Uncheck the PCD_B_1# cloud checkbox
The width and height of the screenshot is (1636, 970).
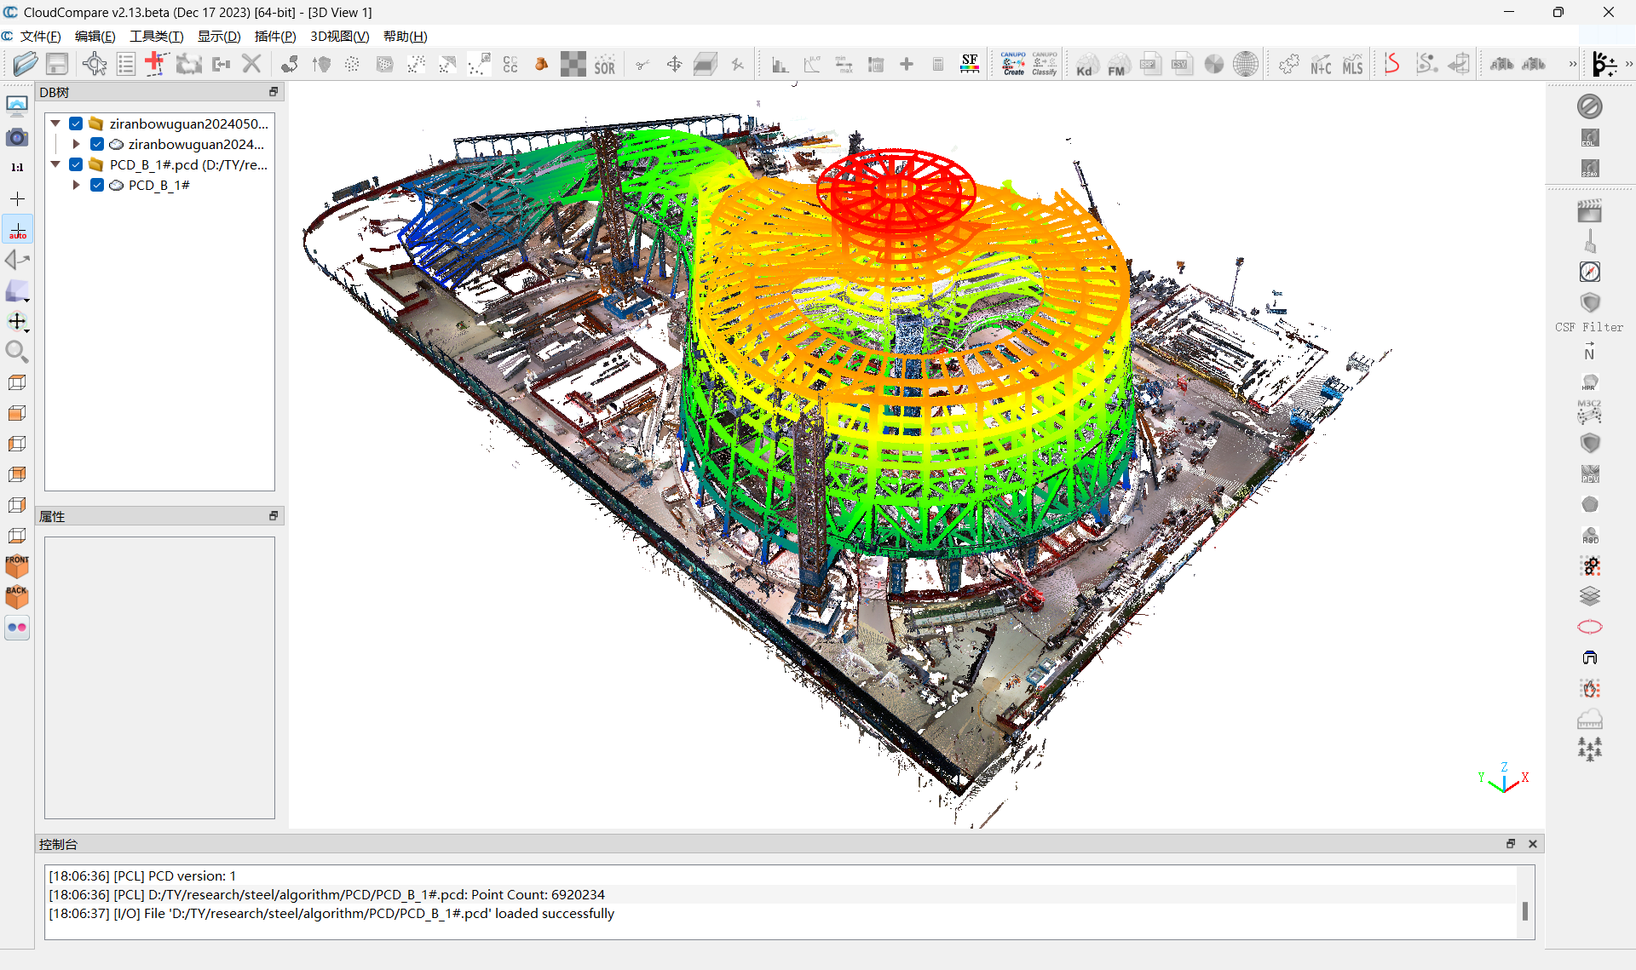[97, 185]
